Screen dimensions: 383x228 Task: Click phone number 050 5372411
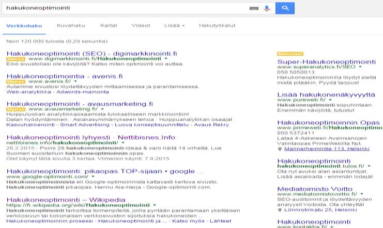pos(296,133)
